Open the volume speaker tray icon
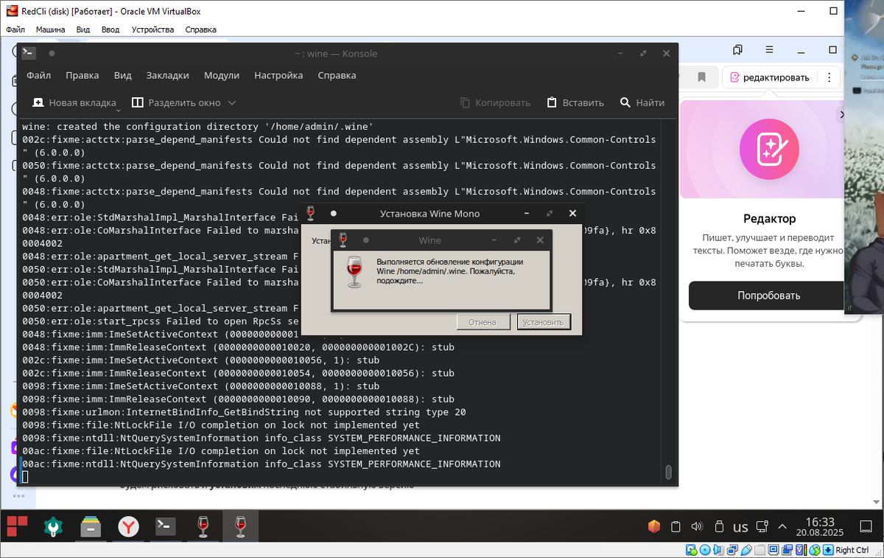This screenshot has height=558, width=884. [x=696, y=526]
